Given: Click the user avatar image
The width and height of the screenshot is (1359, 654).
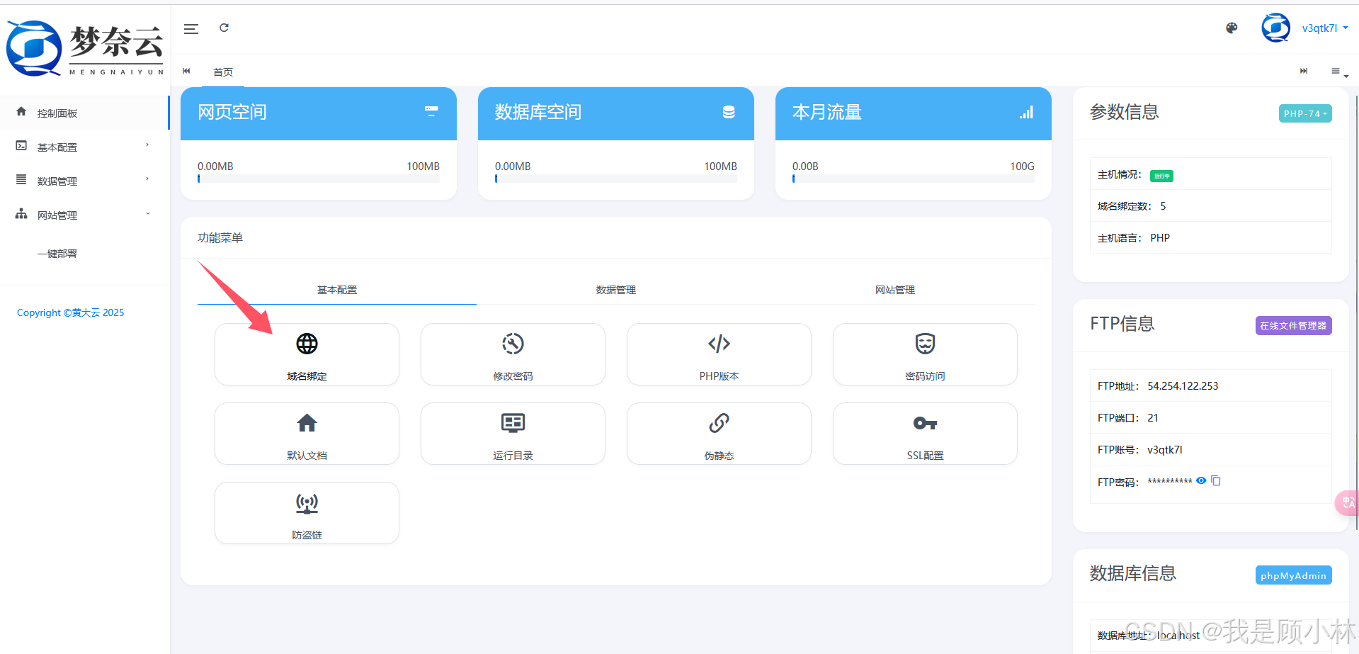Looking at the screenshot, I should click(x=1275, y=28).
